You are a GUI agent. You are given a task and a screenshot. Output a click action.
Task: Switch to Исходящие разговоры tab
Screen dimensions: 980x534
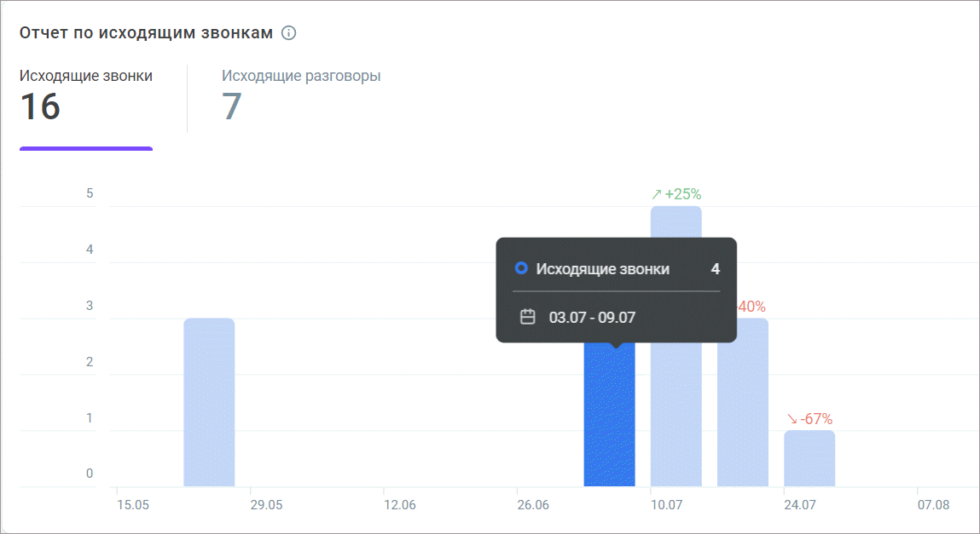click(301, 95)
